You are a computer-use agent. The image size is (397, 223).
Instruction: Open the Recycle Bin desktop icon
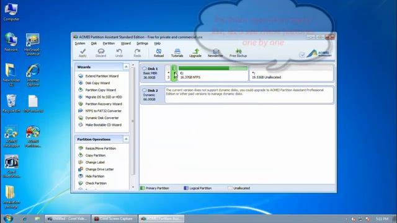click(x=11, y=103)
